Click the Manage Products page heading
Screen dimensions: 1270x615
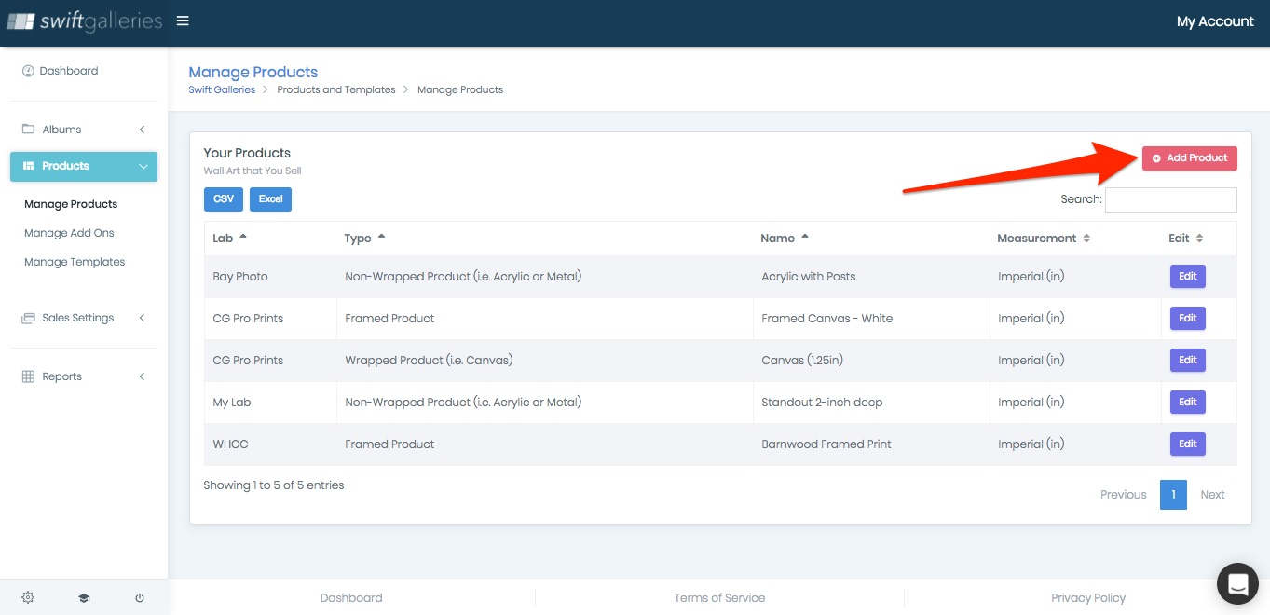(x=253, y=72)
